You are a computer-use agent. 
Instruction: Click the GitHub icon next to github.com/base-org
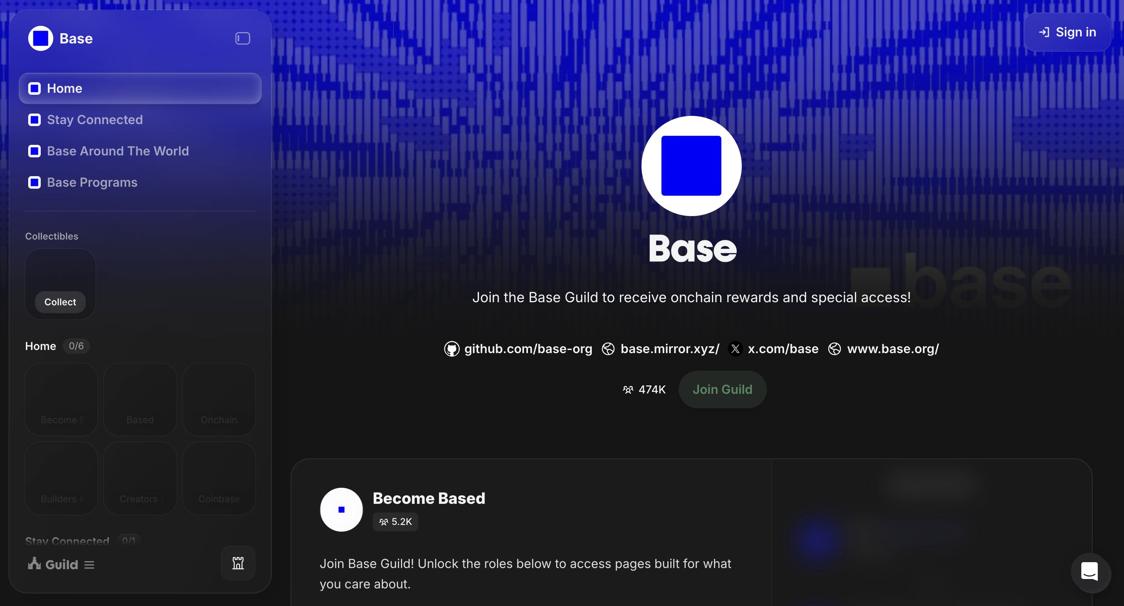(x=452, y=348)
